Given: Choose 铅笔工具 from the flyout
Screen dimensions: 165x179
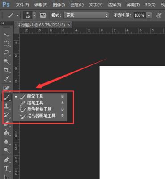Looking at the screenshot, I should tap(35, 103).
